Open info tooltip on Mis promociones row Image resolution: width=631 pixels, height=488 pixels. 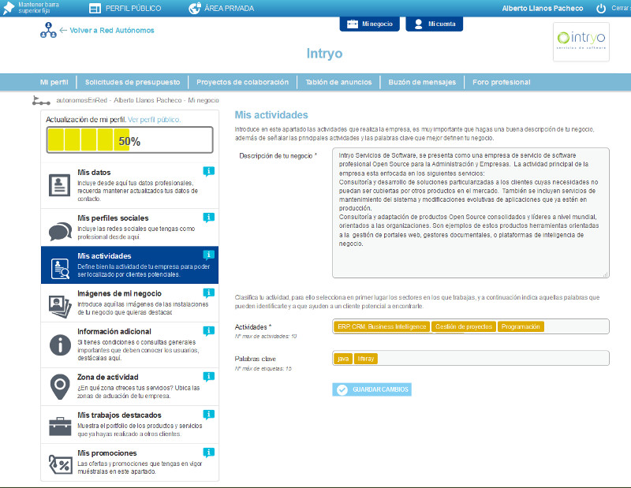pyautogui.click(x=208, y=453)
